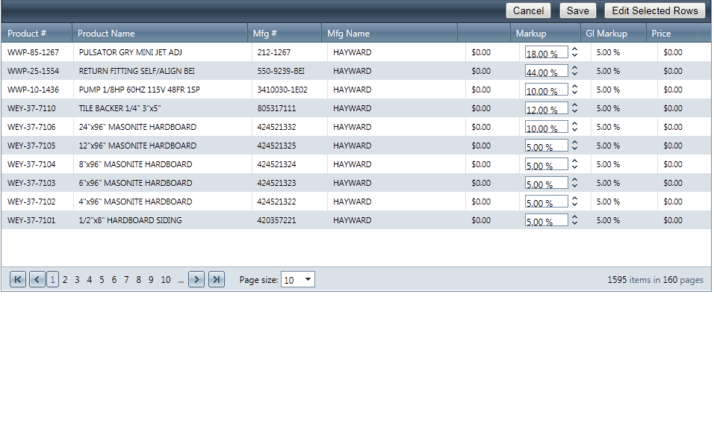Image resolution: width=714 pixels, height=424 pixels.
Task: Decrease markup for WWP-10-1436 with down arrow
Action: point(574,93)
